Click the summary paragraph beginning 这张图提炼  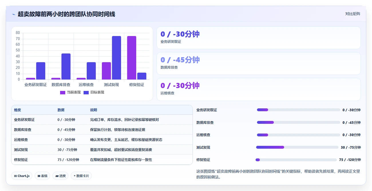(x=278, y=174)
